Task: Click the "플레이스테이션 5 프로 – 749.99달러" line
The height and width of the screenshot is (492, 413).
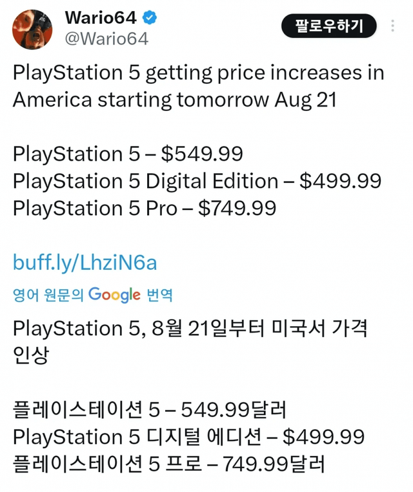Action: [167, 464]
